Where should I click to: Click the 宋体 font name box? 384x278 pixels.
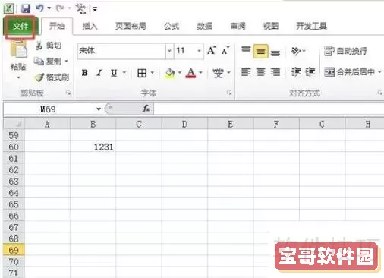(x=122, y=51)
